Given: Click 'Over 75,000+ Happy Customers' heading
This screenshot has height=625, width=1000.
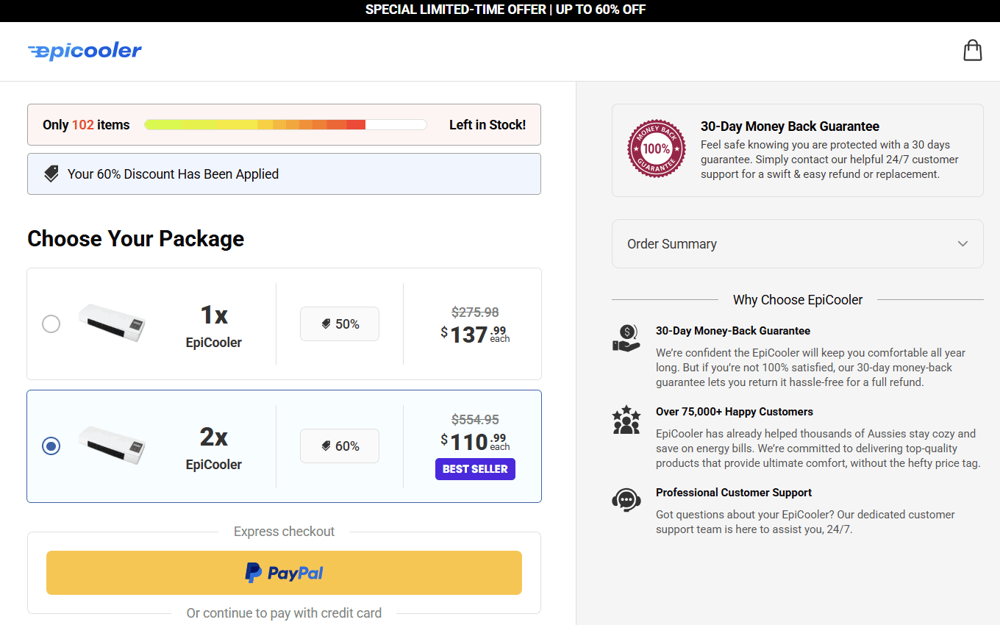Looking at the screenshot, I should [x=735, y=412].
